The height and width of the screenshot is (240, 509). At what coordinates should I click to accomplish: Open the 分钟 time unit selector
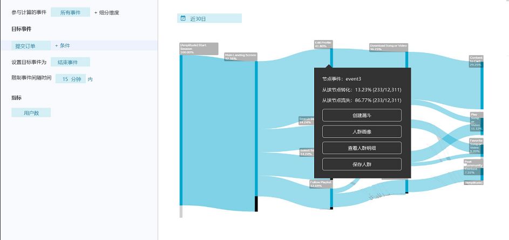click(76, 79)
